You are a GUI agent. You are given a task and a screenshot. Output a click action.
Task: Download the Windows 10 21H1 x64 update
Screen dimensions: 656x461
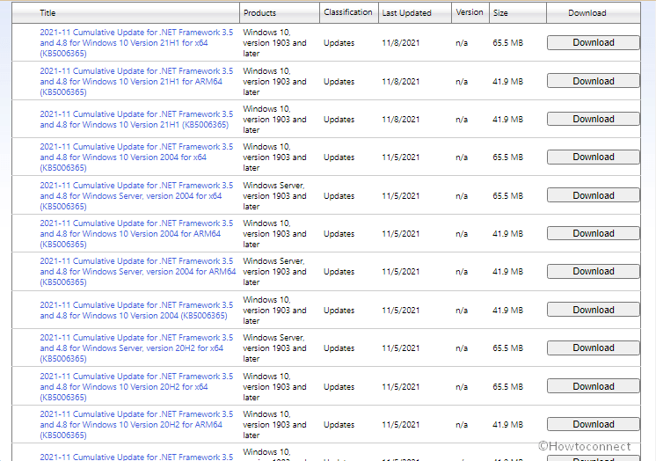tap(593, 42)
